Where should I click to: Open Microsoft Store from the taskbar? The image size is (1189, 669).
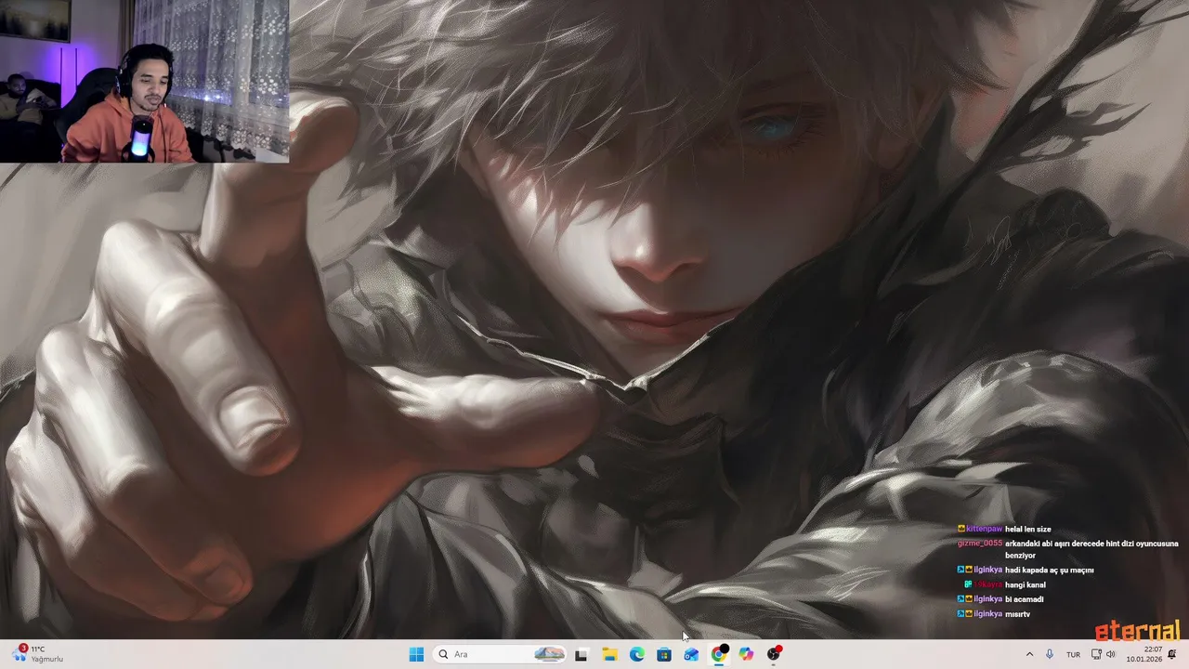coord(664,654)
